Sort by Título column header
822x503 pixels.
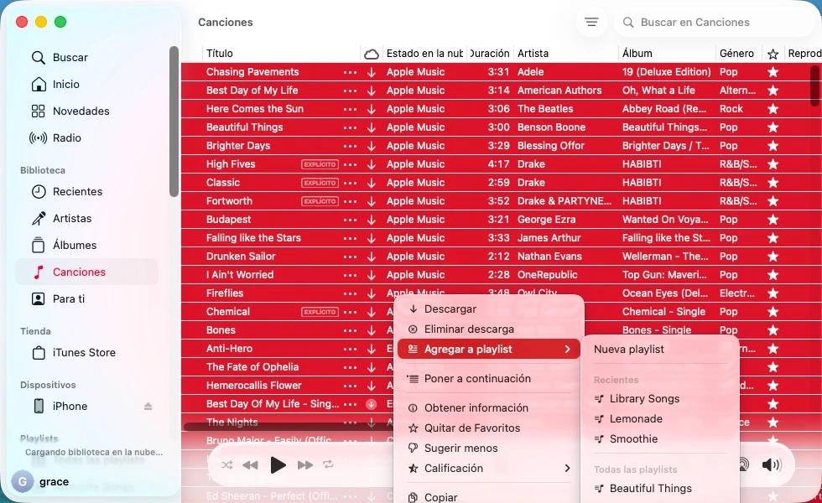(x=281, y=54)
